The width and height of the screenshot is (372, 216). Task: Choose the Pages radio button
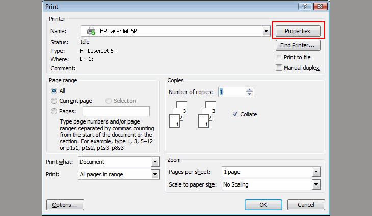tap(54, 111)
